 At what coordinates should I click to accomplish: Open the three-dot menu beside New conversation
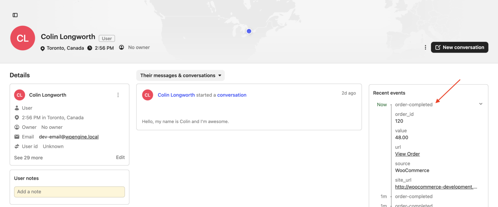click(425, 47)
